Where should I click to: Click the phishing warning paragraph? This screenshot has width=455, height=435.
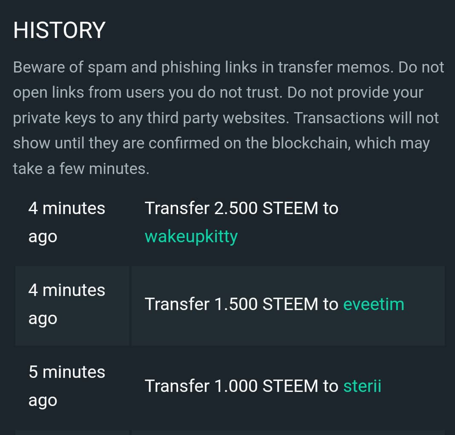tap(228, 118)
